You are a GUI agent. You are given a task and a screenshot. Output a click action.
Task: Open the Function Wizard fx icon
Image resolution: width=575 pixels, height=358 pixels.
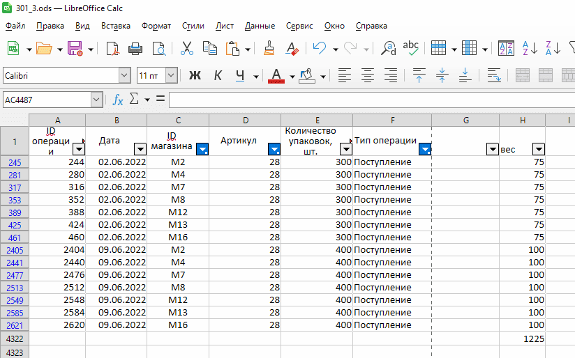click(118, 100)
